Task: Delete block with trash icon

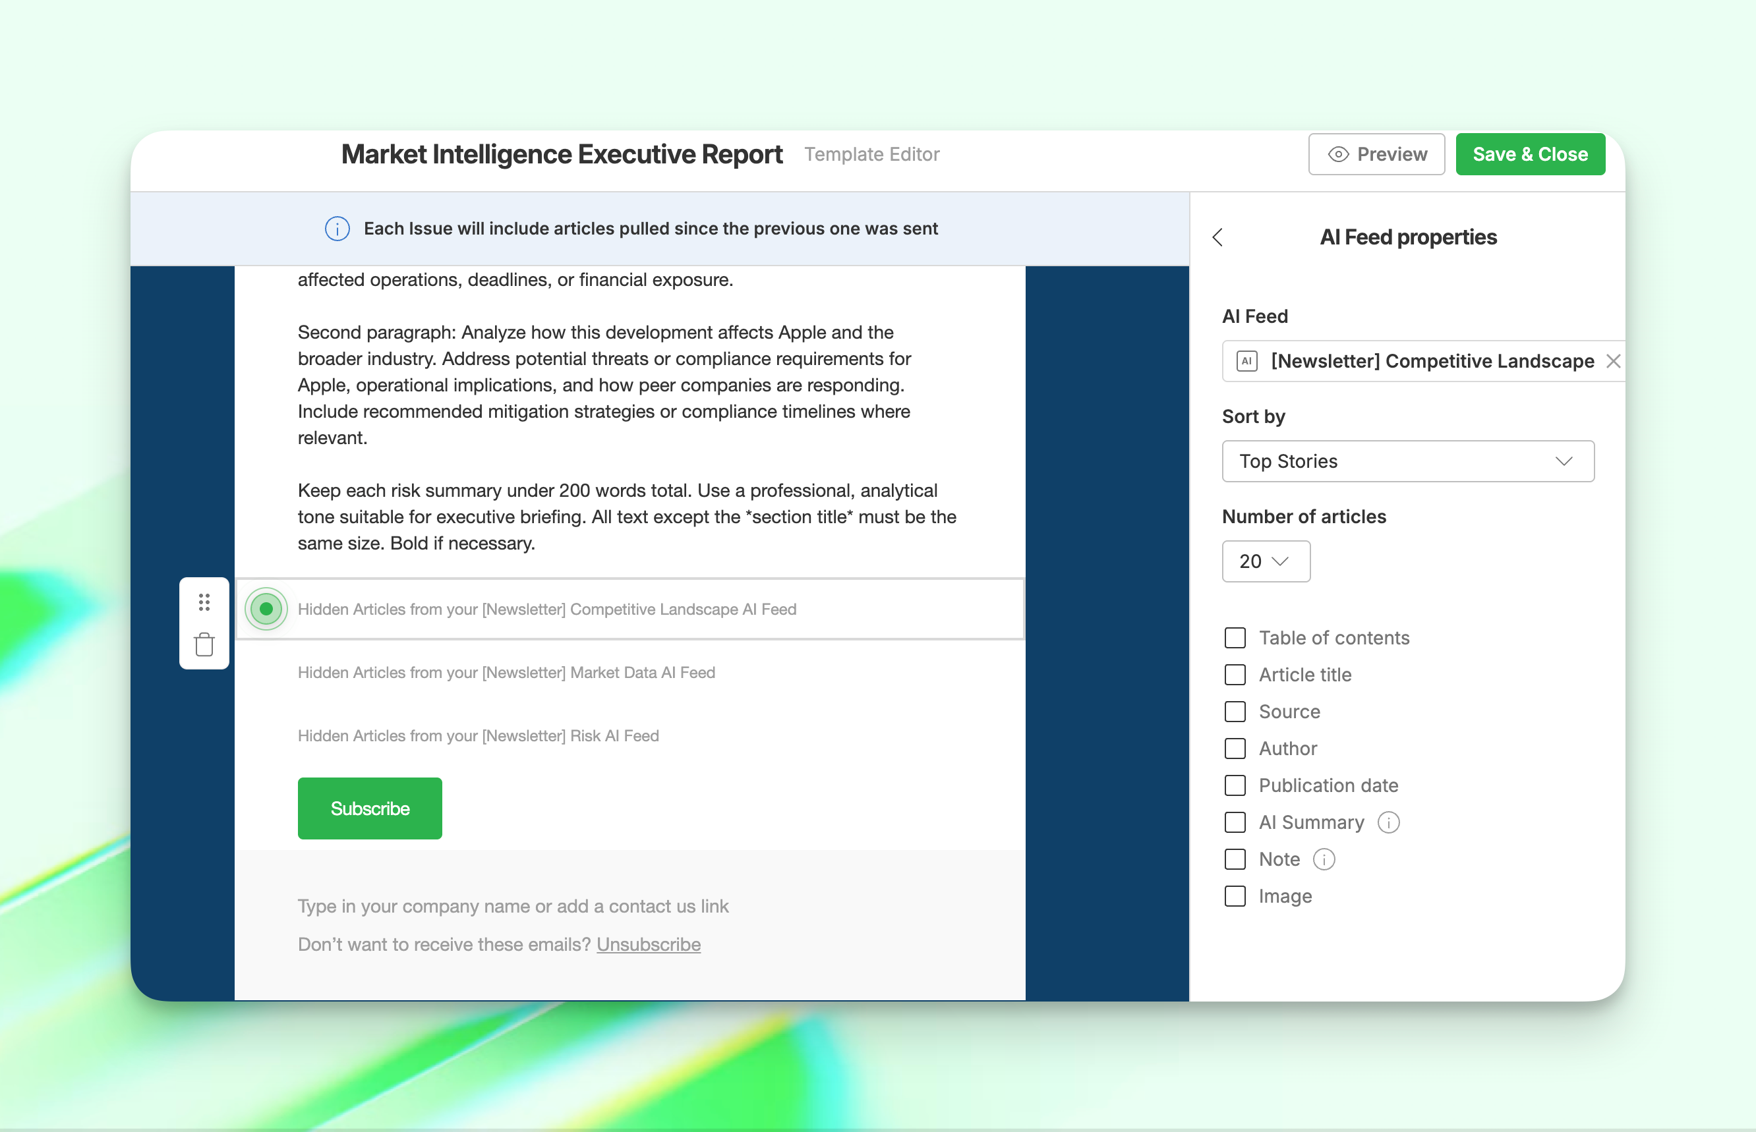Action: (204, 644)
